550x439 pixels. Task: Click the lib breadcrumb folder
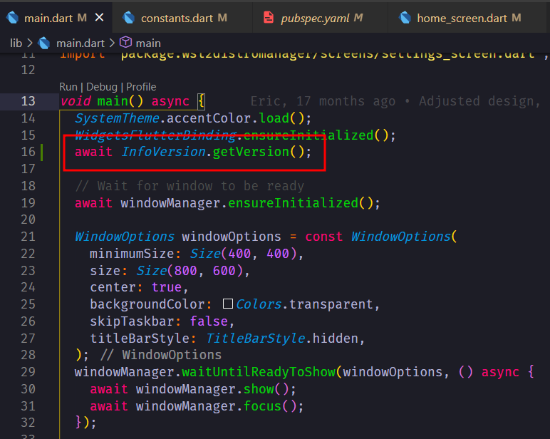[16, 43]
